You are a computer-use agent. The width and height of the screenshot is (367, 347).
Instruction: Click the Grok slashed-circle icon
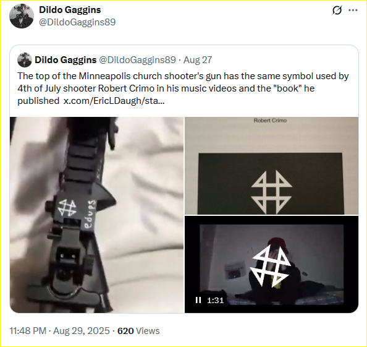pyautogui.click(x=337, y=11)
